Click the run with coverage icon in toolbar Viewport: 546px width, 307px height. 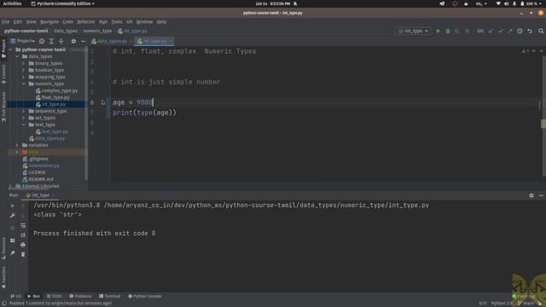pos(457,31)
